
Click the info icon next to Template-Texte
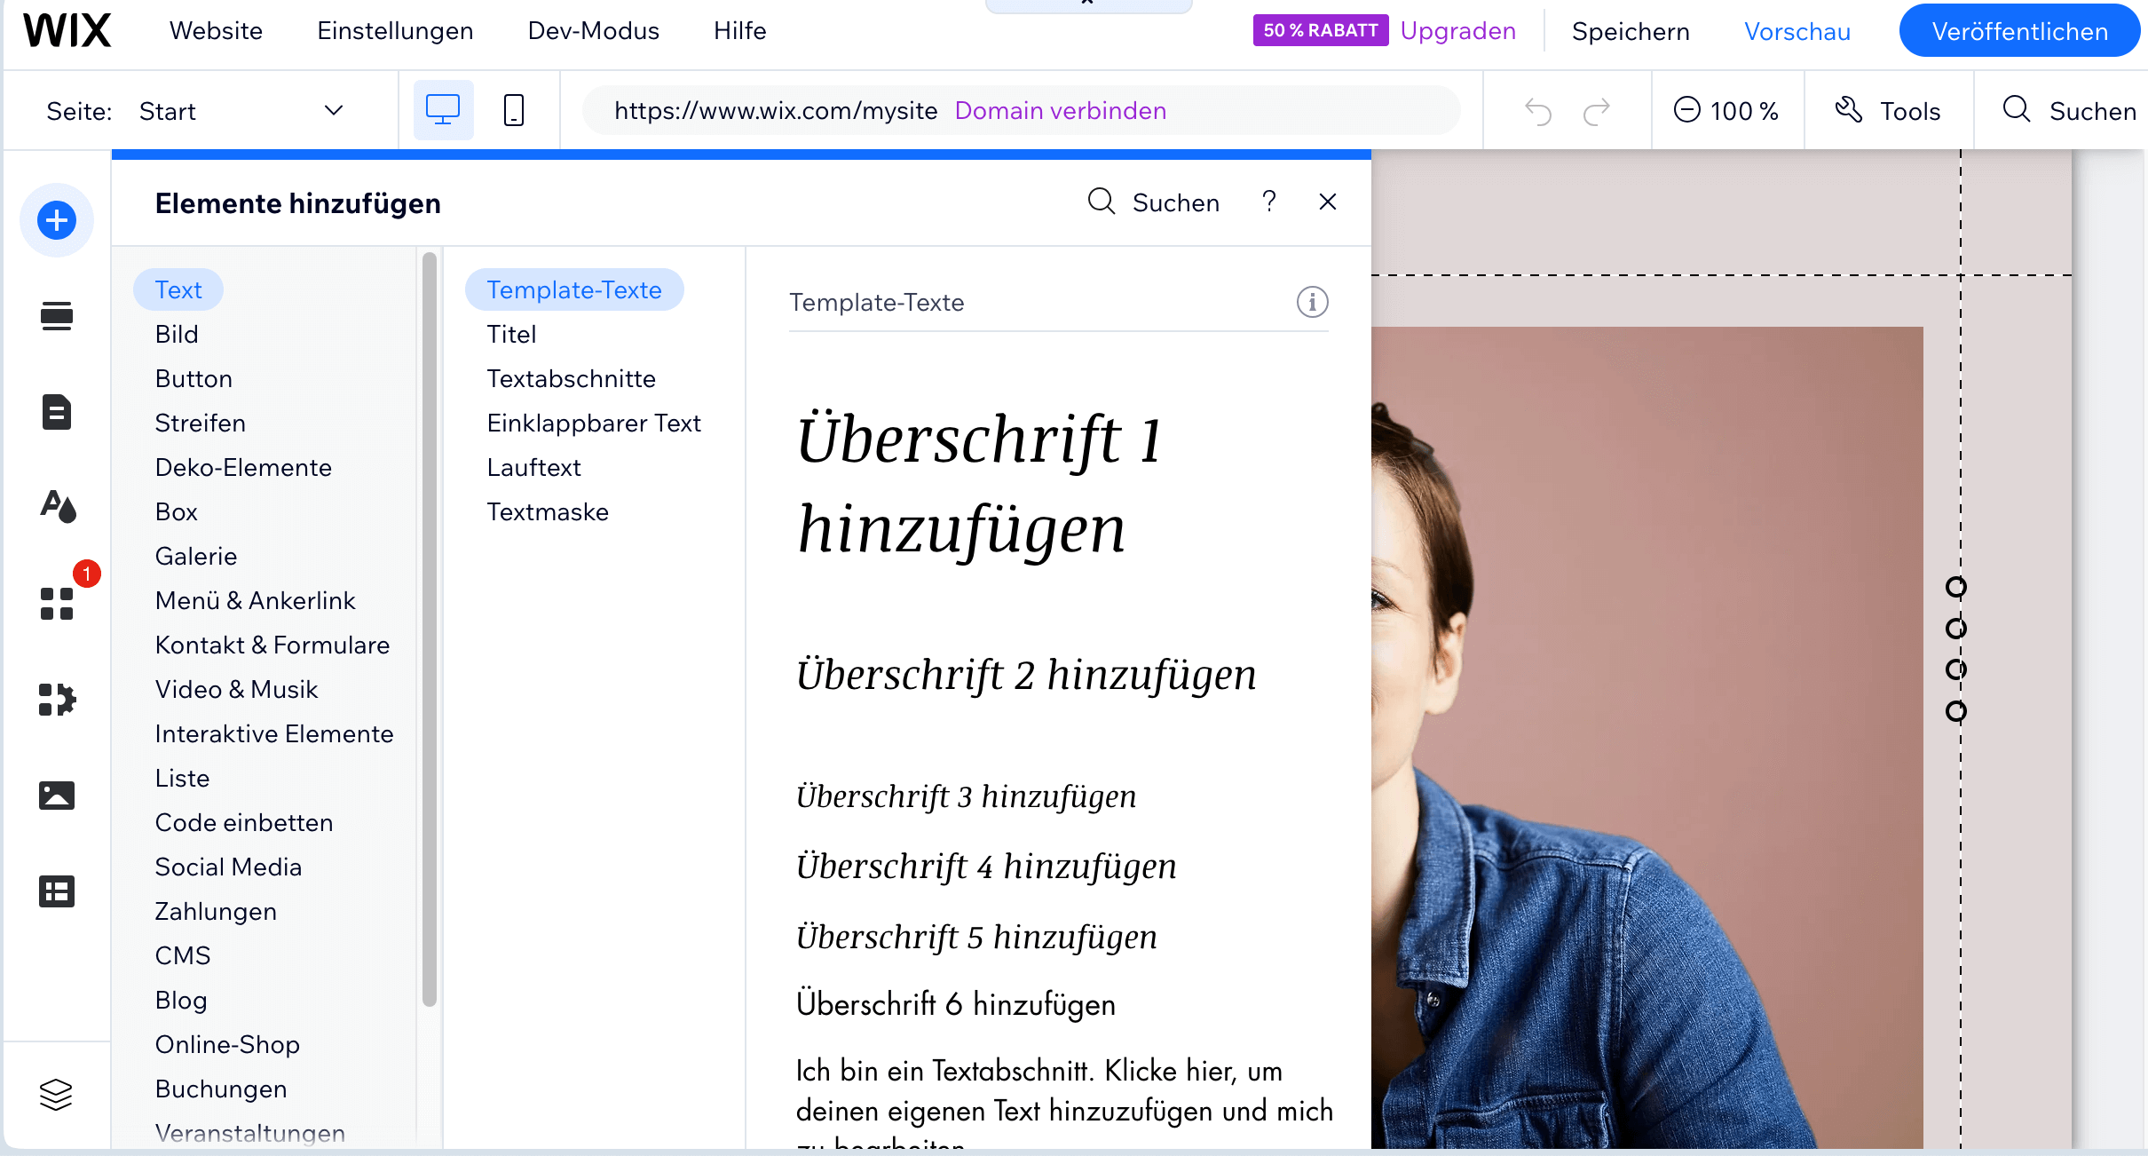pyautogui.click(x=1313, y=302)
